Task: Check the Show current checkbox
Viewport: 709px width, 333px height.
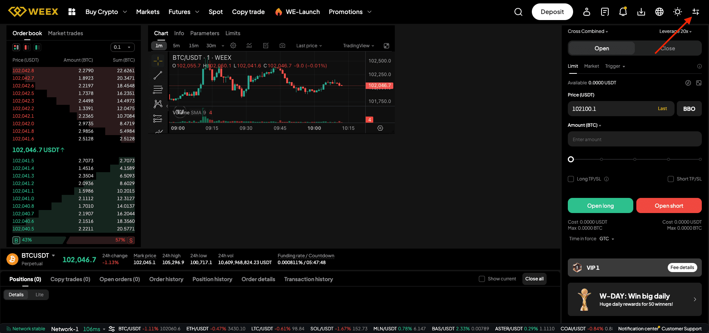Action: pyautogui.click(x=482, y=279)
